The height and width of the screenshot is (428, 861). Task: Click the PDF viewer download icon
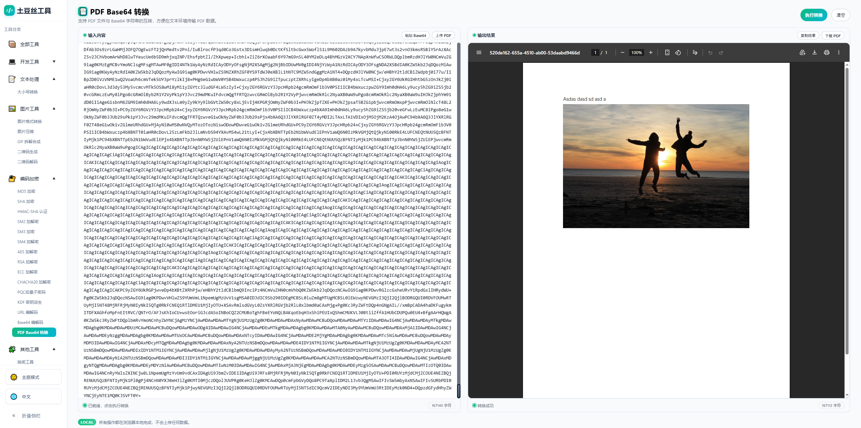coord(815,52)
